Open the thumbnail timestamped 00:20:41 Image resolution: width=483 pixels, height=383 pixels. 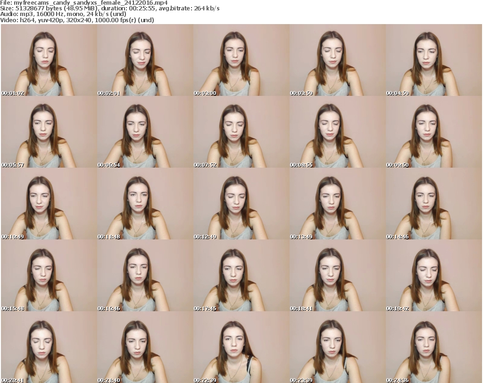pos(49,348)
